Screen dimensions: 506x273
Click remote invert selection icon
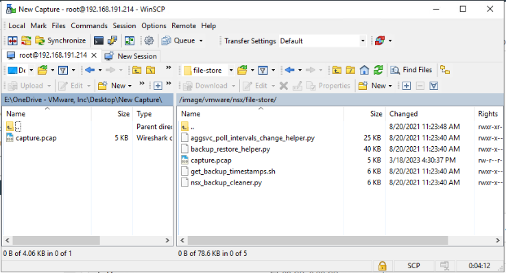pos(434,86)
